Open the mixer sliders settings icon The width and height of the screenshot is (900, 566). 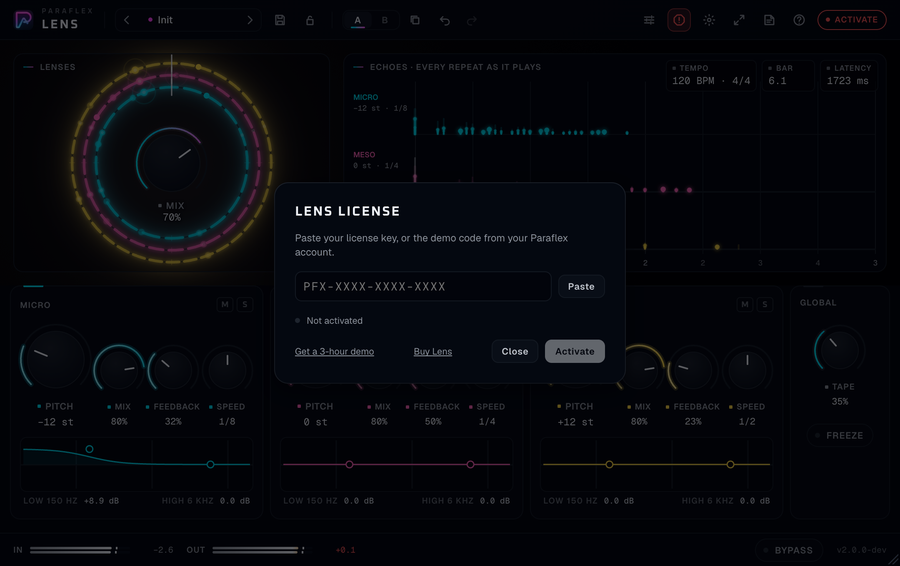tap(649, 20)
